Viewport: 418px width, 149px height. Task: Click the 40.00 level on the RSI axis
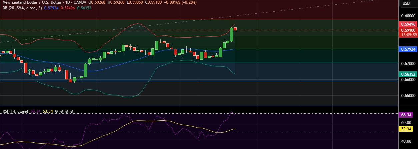[406, 141]
